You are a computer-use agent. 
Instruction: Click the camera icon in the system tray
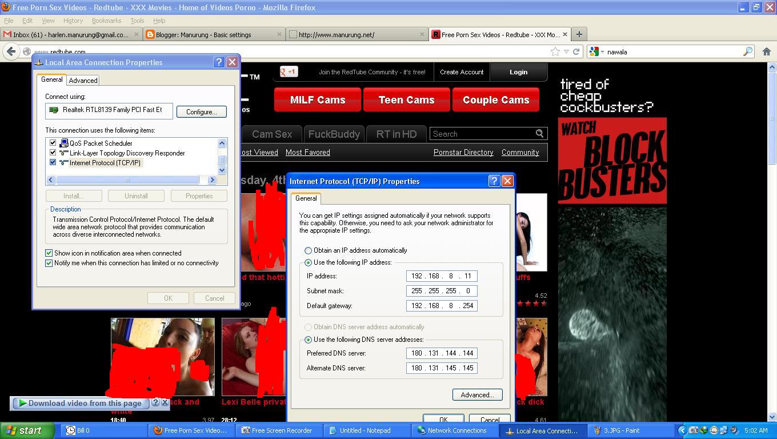pyautogui.click(x=693, y=430)
